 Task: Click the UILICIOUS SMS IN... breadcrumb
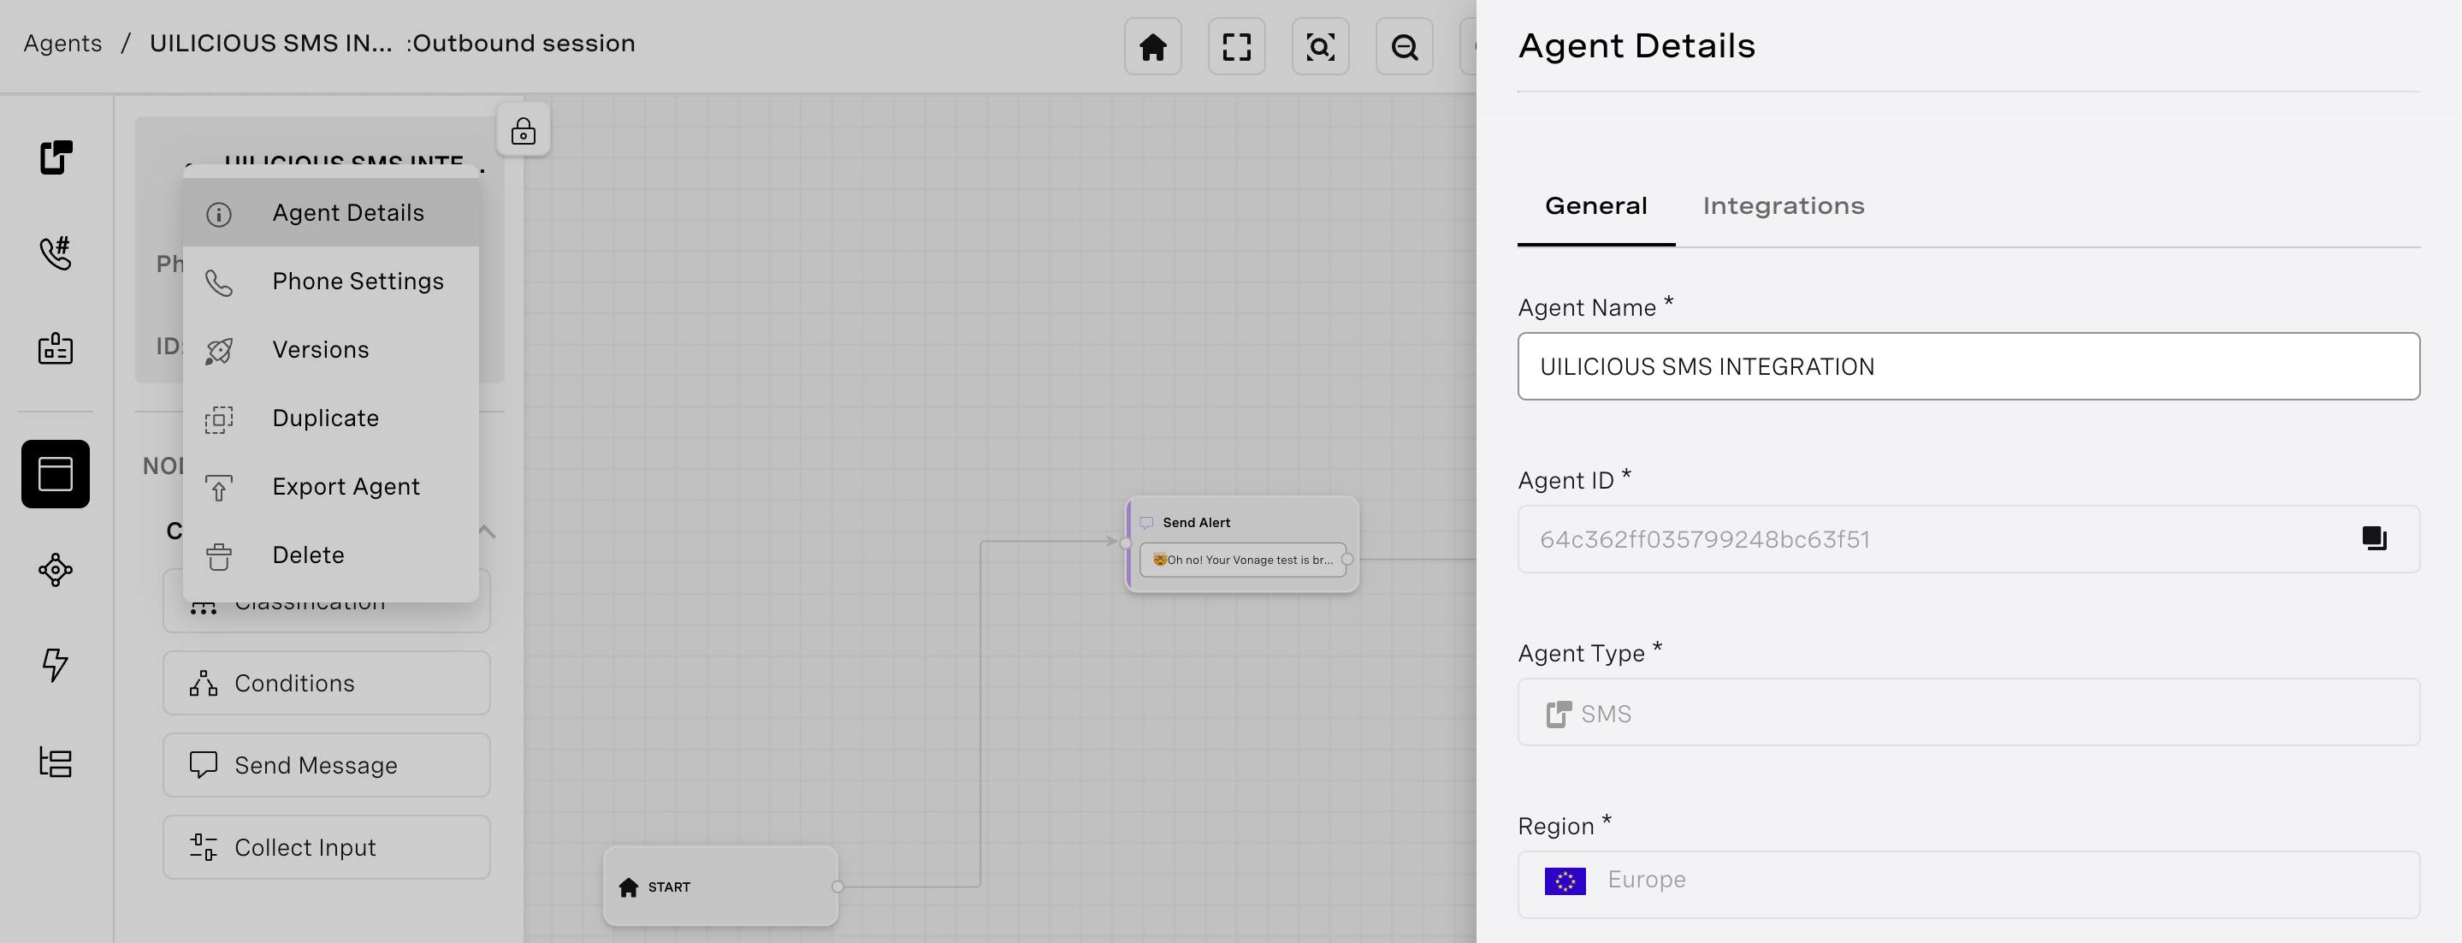click(270, 43)
